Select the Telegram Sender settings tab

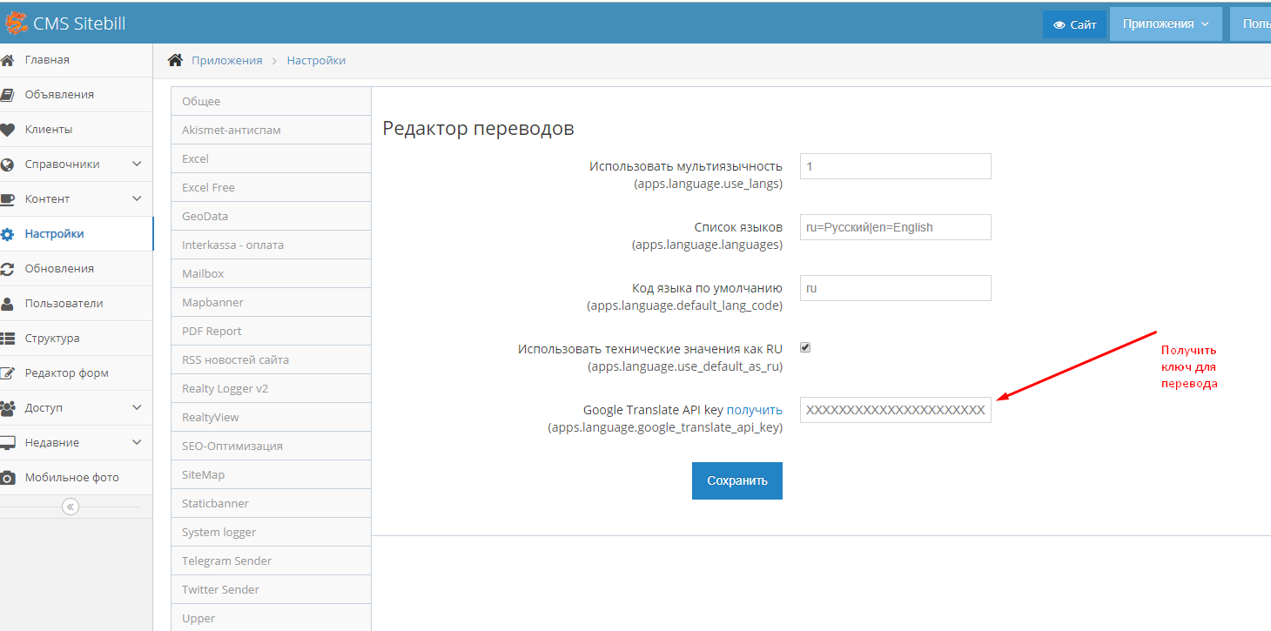click(271, 561)
